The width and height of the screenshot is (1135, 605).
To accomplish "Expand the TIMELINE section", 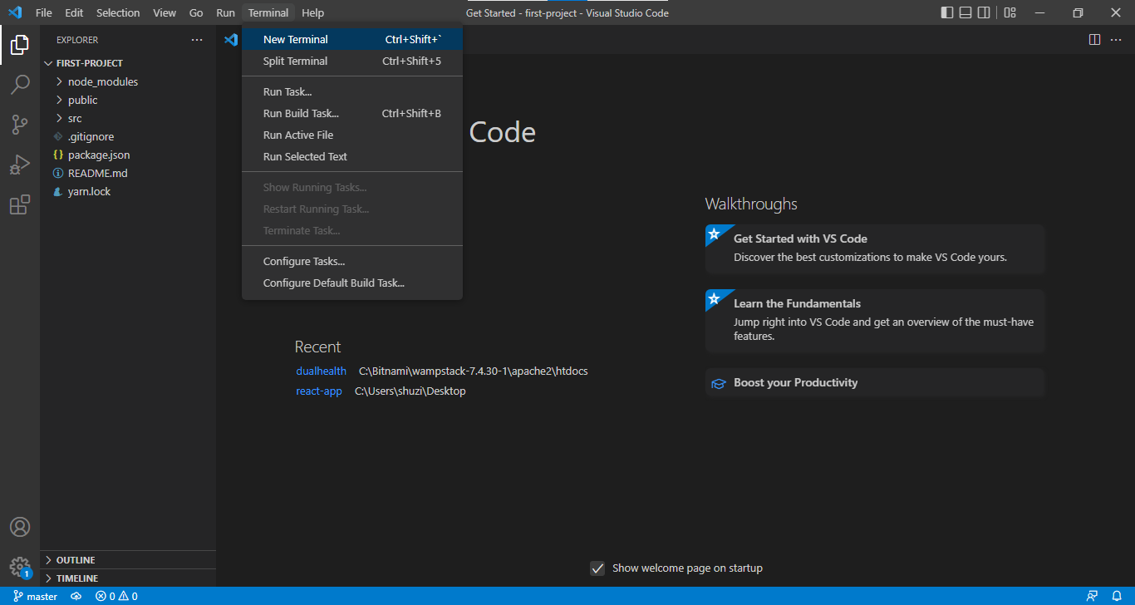I will tap(128, 578).
